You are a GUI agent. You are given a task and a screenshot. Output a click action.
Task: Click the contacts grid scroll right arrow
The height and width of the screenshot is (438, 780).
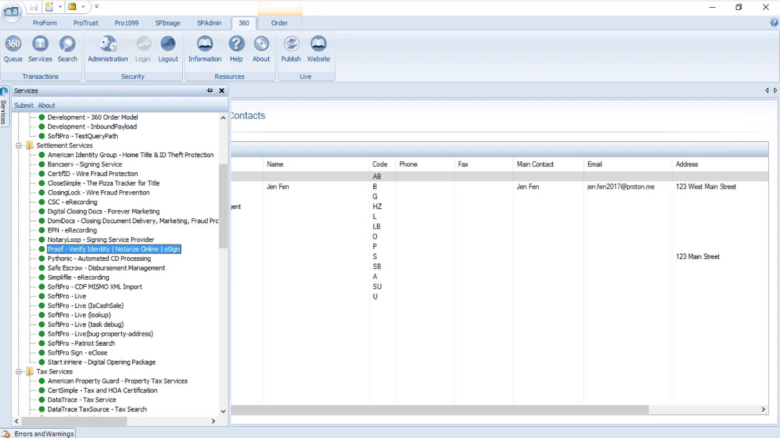point(763,409)
